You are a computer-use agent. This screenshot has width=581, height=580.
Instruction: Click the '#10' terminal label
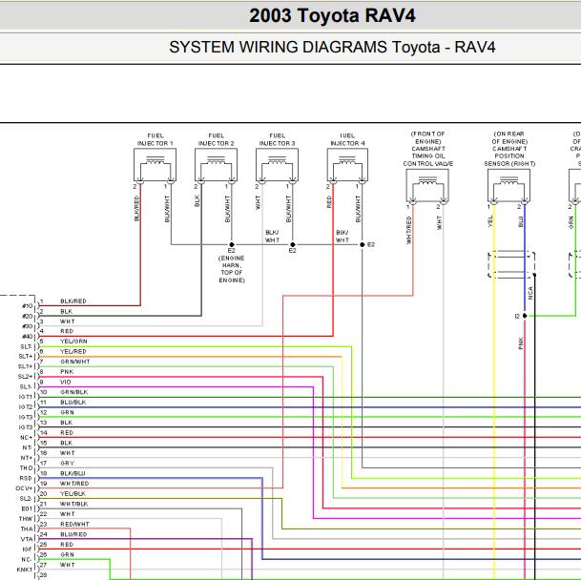click(28, 306)
